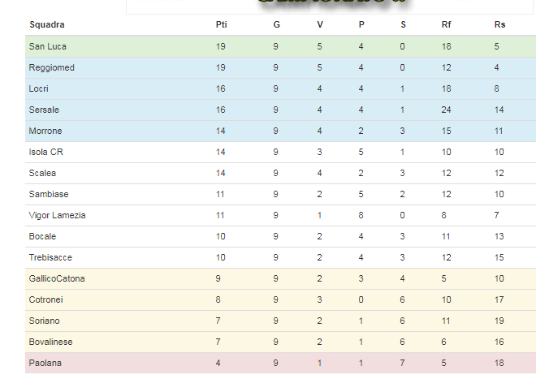The width and height of the screenshot is (536, 379).
Task: Select the Sambiase team name
Action: 49,194
